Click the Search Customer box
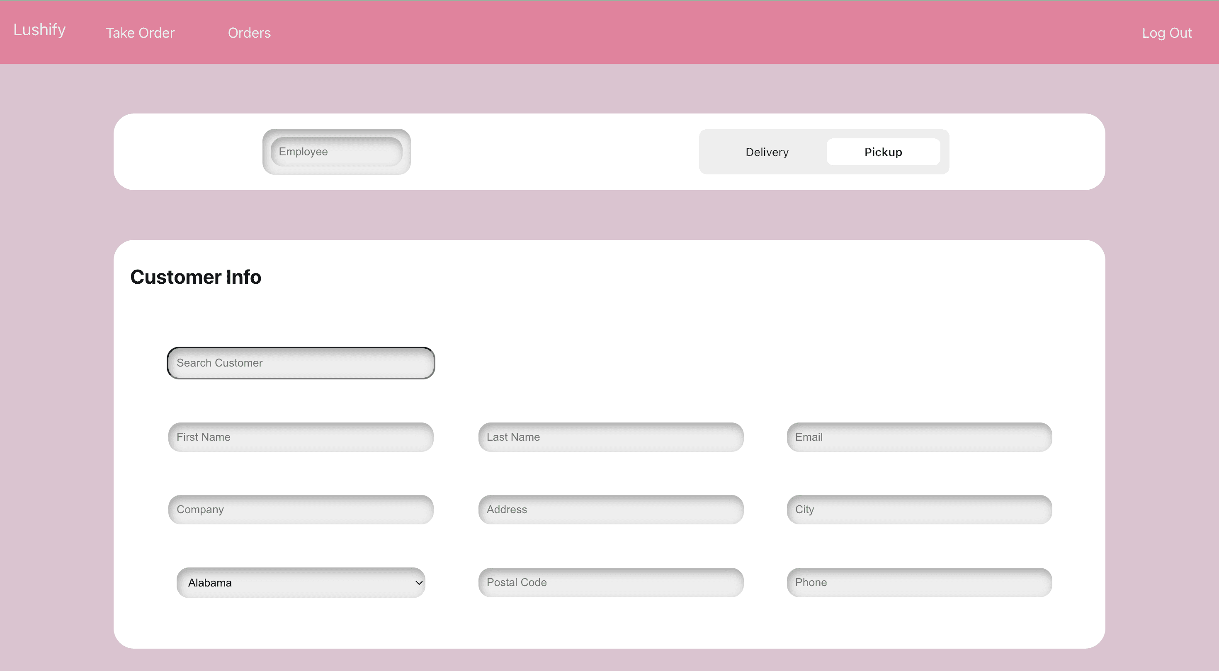 point(301,363)
